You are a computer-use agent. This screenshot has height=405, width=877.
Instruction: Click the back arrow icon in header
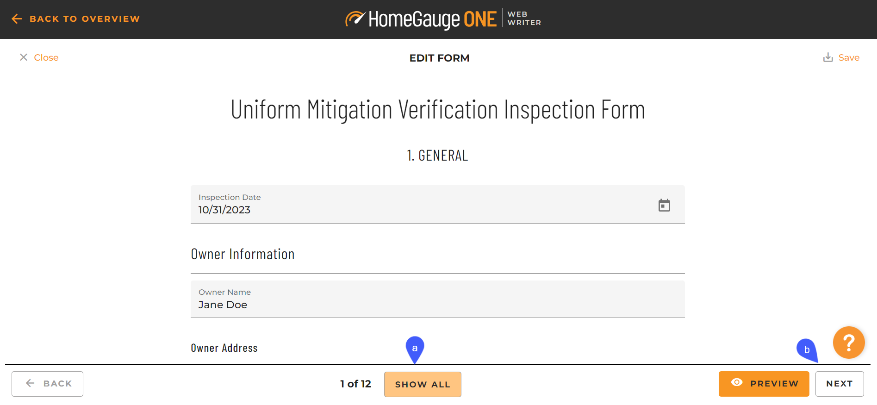click(x=17, y=19)
